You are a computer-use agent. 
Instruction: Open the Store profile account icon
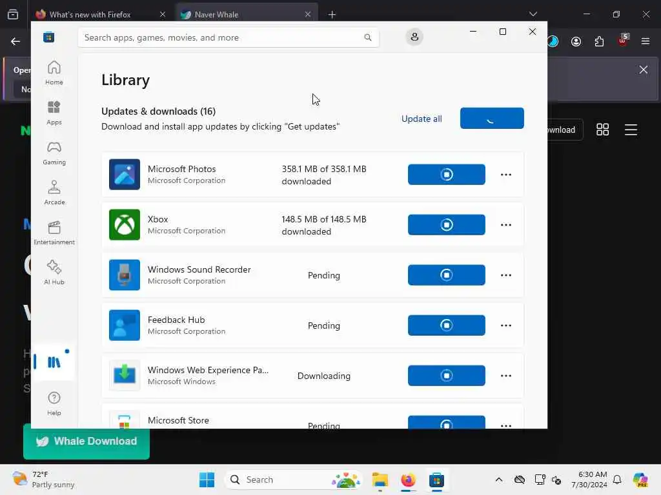[x=414, y=37]
